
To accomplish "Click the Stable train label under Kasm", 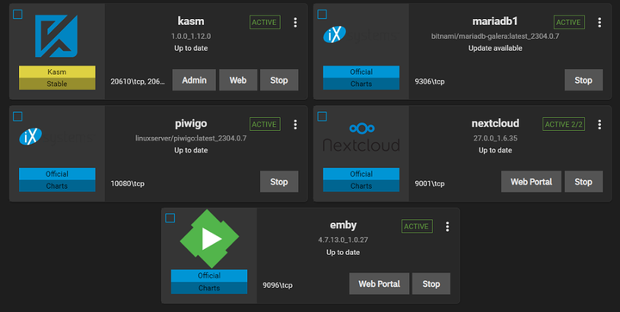I will tap(57, 84).
